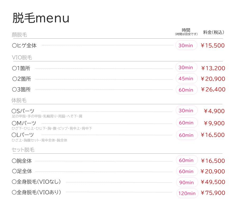This screenshot has width=240, height=200.
Task: Click the Sパーツ menu item
Action: click(x=23, y=111)
